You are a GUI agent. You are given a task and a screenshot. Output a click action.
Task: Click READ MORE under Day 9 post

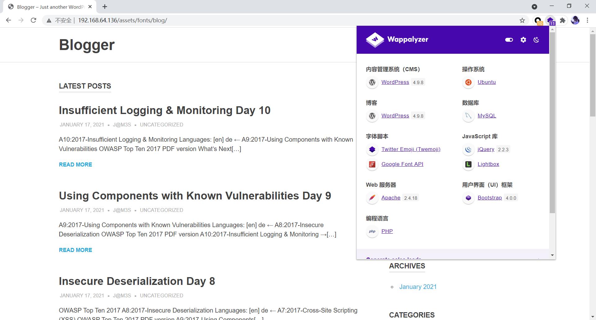tap(75, 250)
